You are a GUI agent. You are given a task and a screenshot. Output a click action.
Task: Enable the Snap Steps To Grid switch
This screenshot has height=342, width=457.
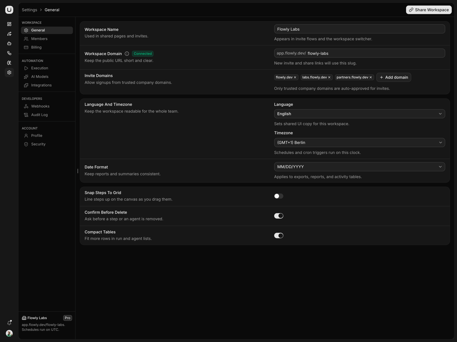tap(279, 196)
